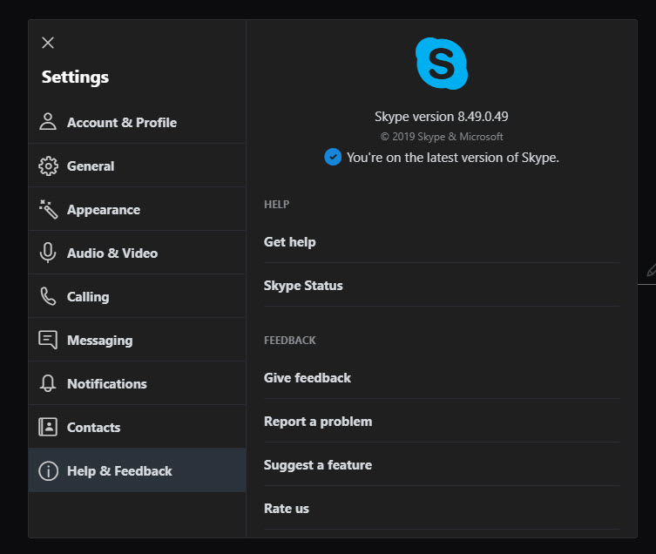Click the blue Skype logo

point(442,64)
